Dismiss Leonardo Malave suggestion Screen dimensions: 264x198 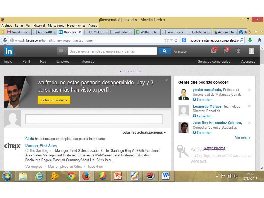(249, 106)
